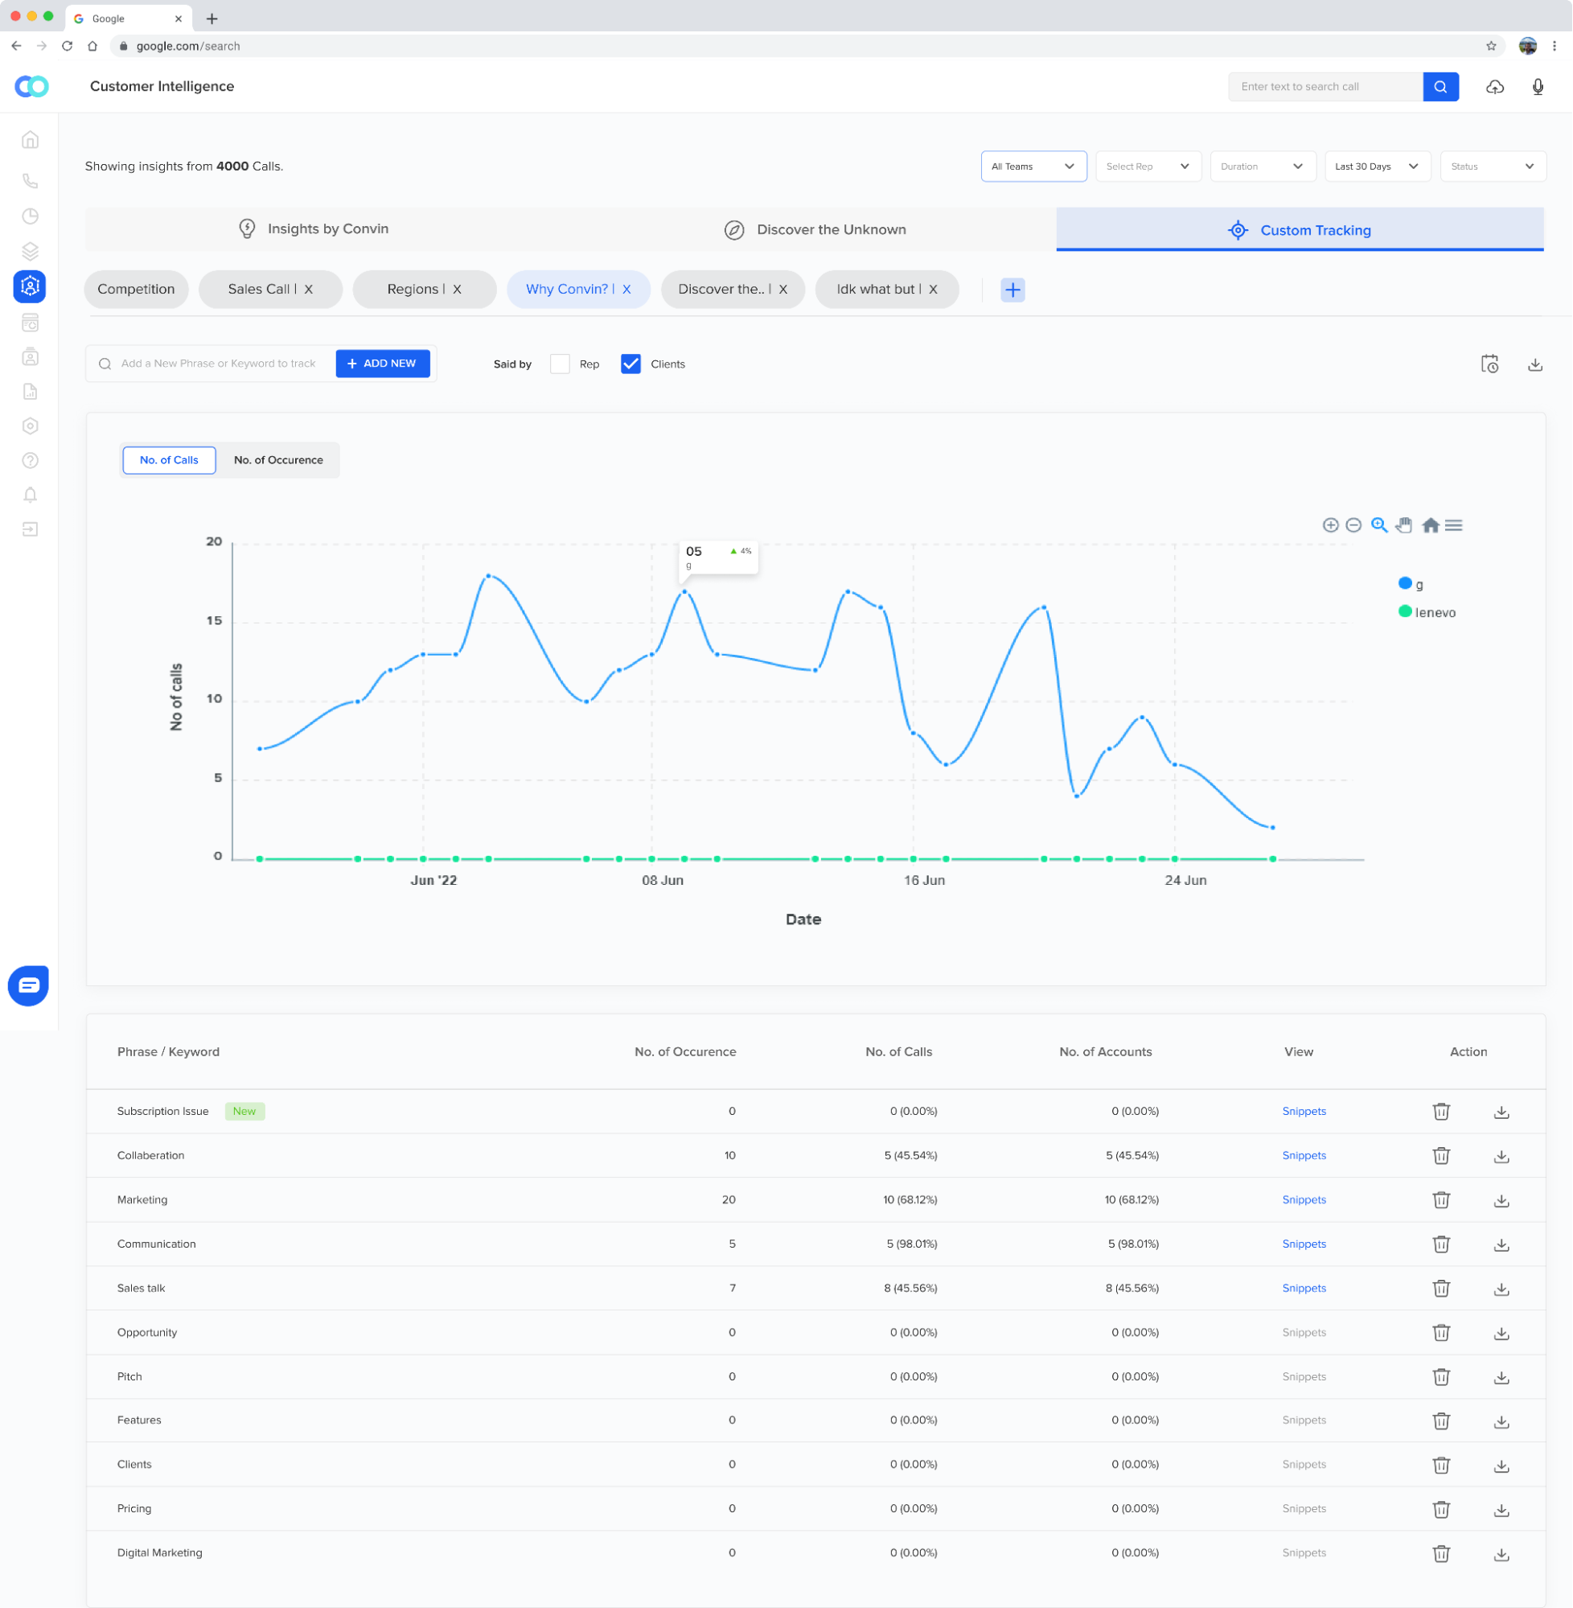The width and height of the screenshot is (1573, 1608).
Task: Open the Select Rep dropdown
Action: tap(1148, 167)
